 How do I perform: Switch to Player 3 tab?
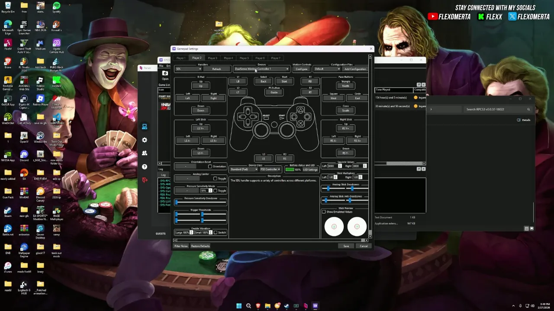(213, 58)
